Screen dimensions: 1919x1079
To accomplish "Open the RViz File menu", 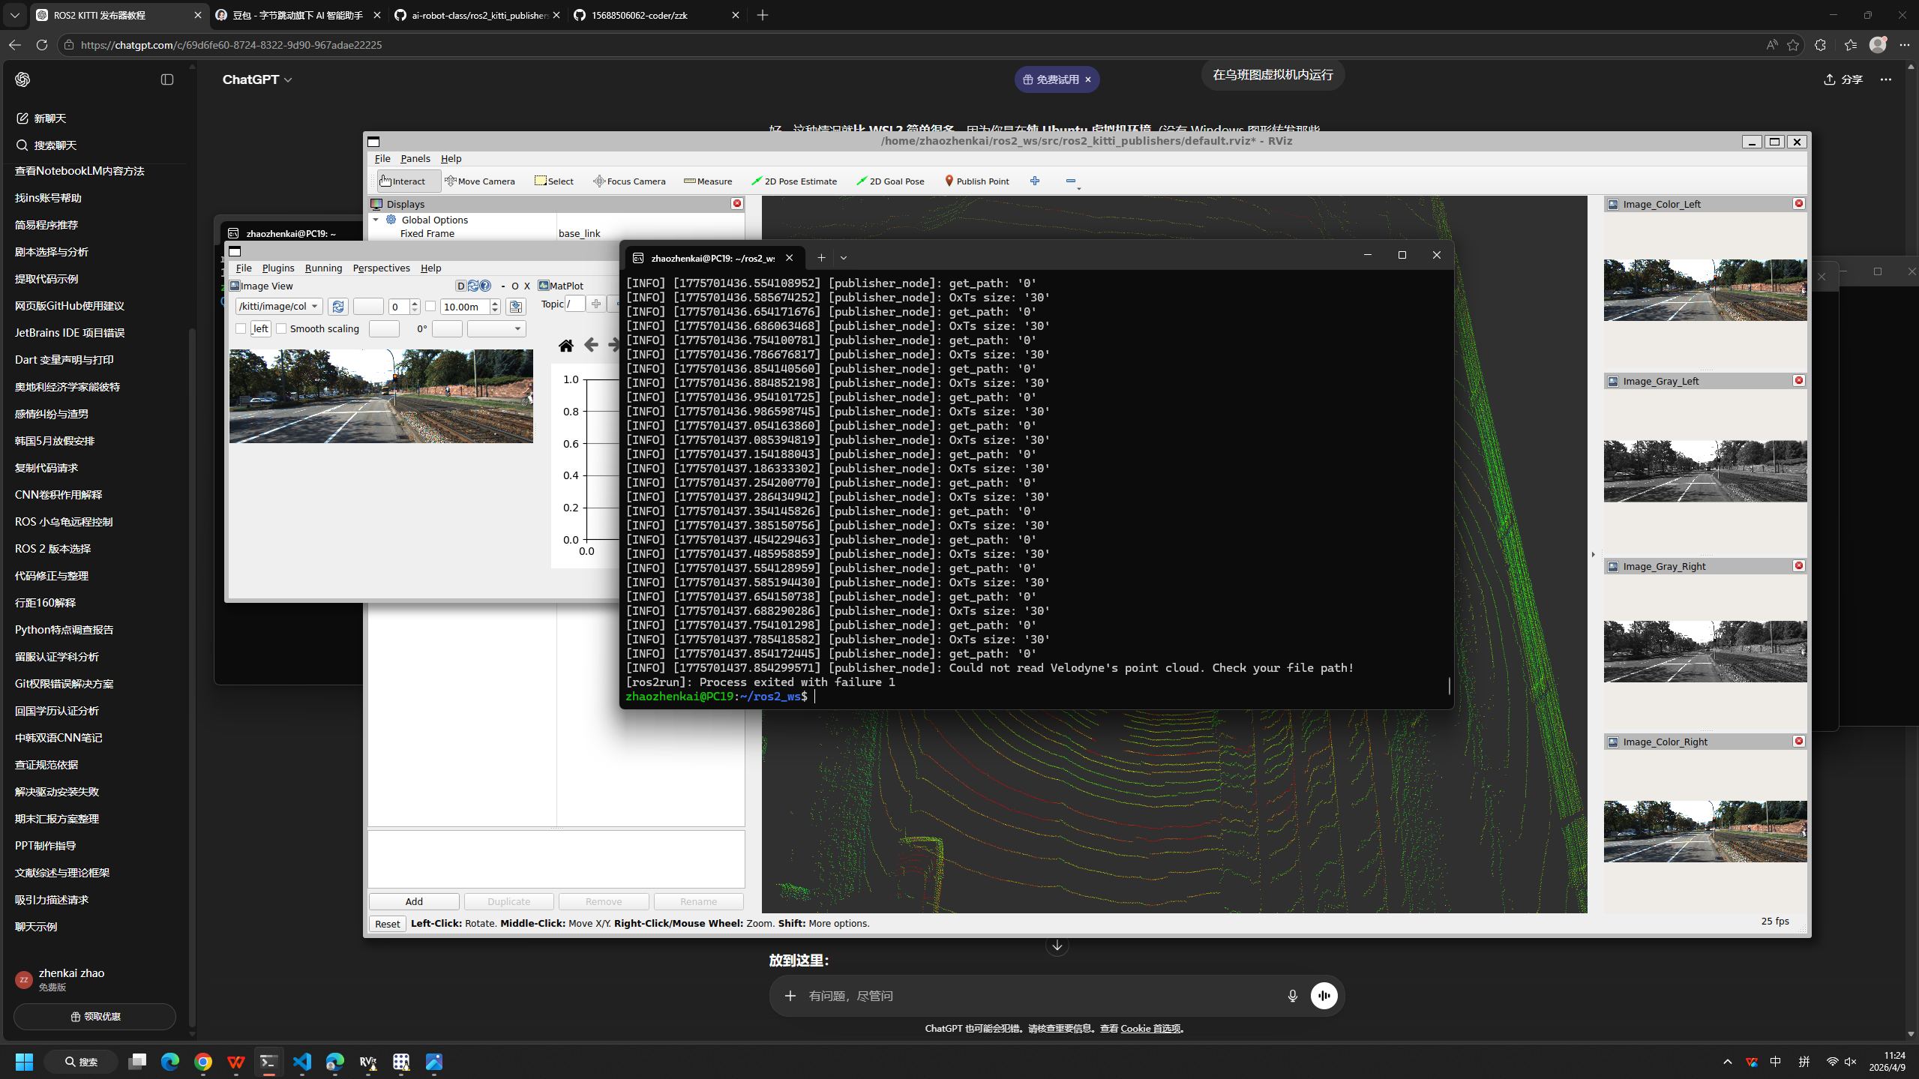I will pos(382,158).
